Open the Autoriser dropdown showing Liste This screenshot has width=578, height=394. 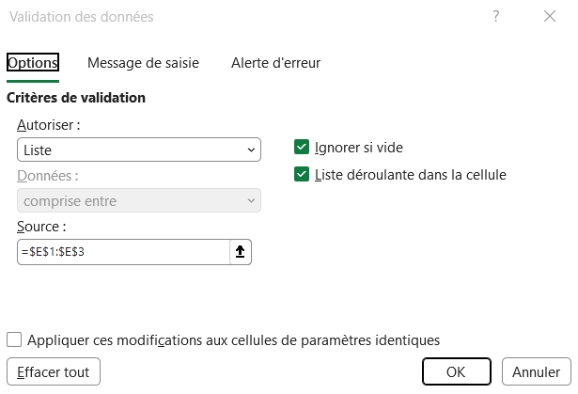click(139, 150)
